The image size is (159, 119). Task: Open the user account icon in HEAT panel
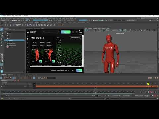pos(80,32)
